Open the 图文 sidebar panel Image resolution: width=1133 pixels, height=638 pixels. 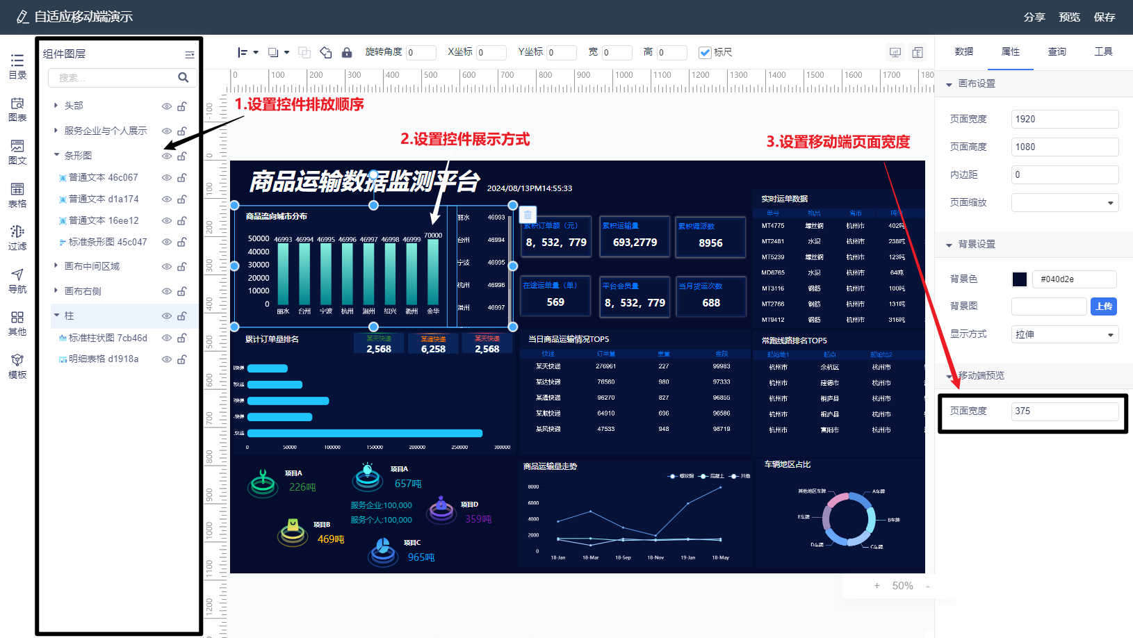pyautogui.click(x=17, y=152)
